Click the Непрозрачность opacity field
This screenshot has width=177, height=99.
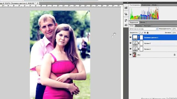click(x=174, y=29)
